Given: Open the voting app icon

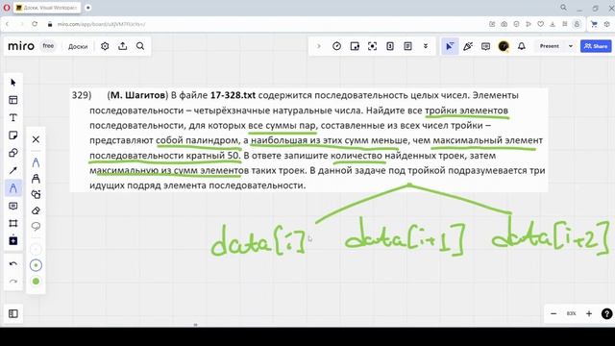Looking at the screenshot, I should pyautogui.click(x=355, y=46).
